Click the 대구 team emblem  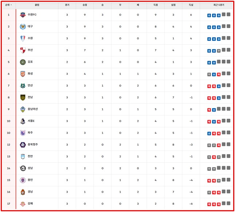(23, 27)
